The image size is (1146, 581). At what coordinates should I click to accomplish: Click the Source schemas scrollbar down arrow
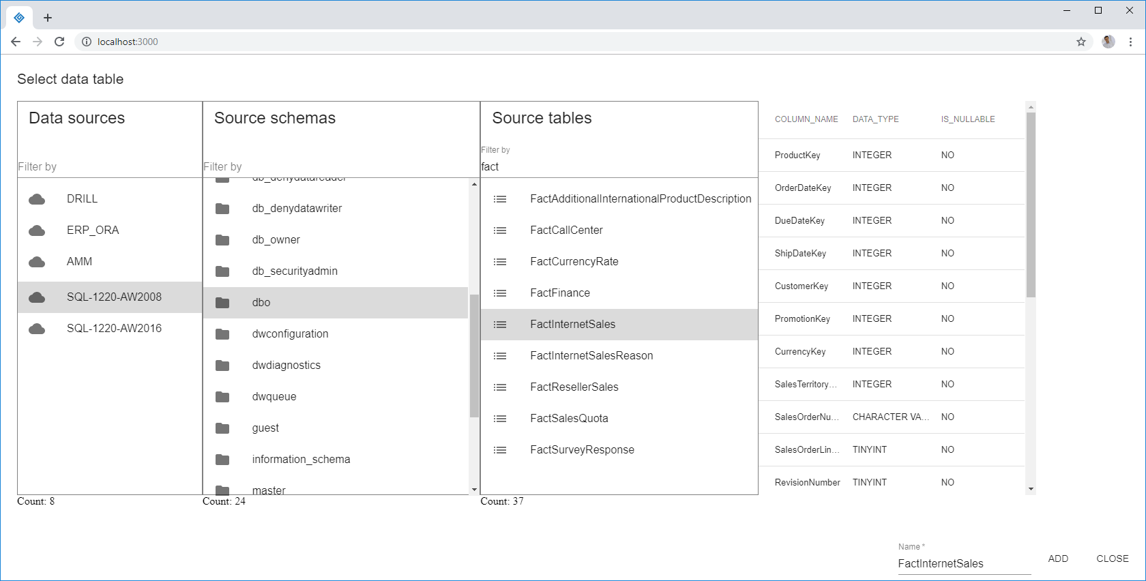[x=474, y=490]
